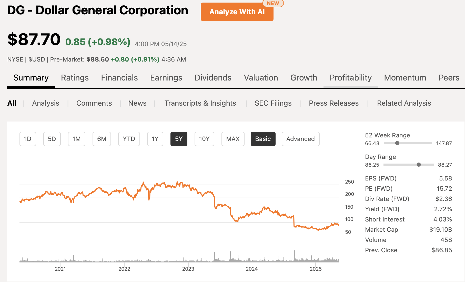Open the Valuation tab
The height and width of the screenshot is (282, 465).
coord(260,78)
